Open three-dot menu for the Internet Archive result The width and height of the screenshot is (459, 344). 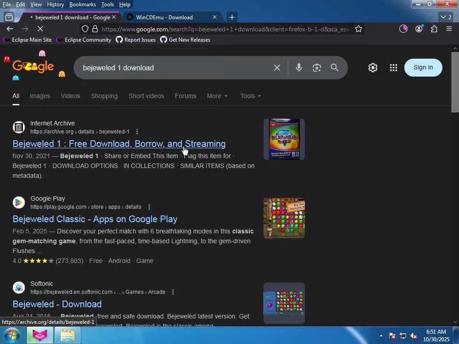click(137, 132)
